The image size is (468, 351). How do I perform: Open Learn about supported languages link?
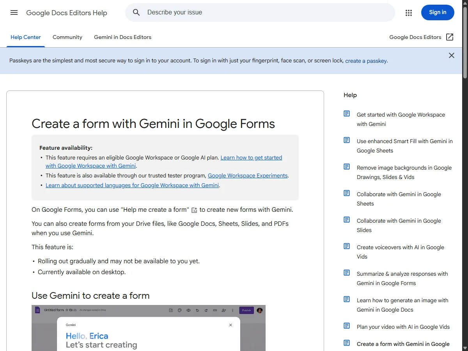coord(132,185)
